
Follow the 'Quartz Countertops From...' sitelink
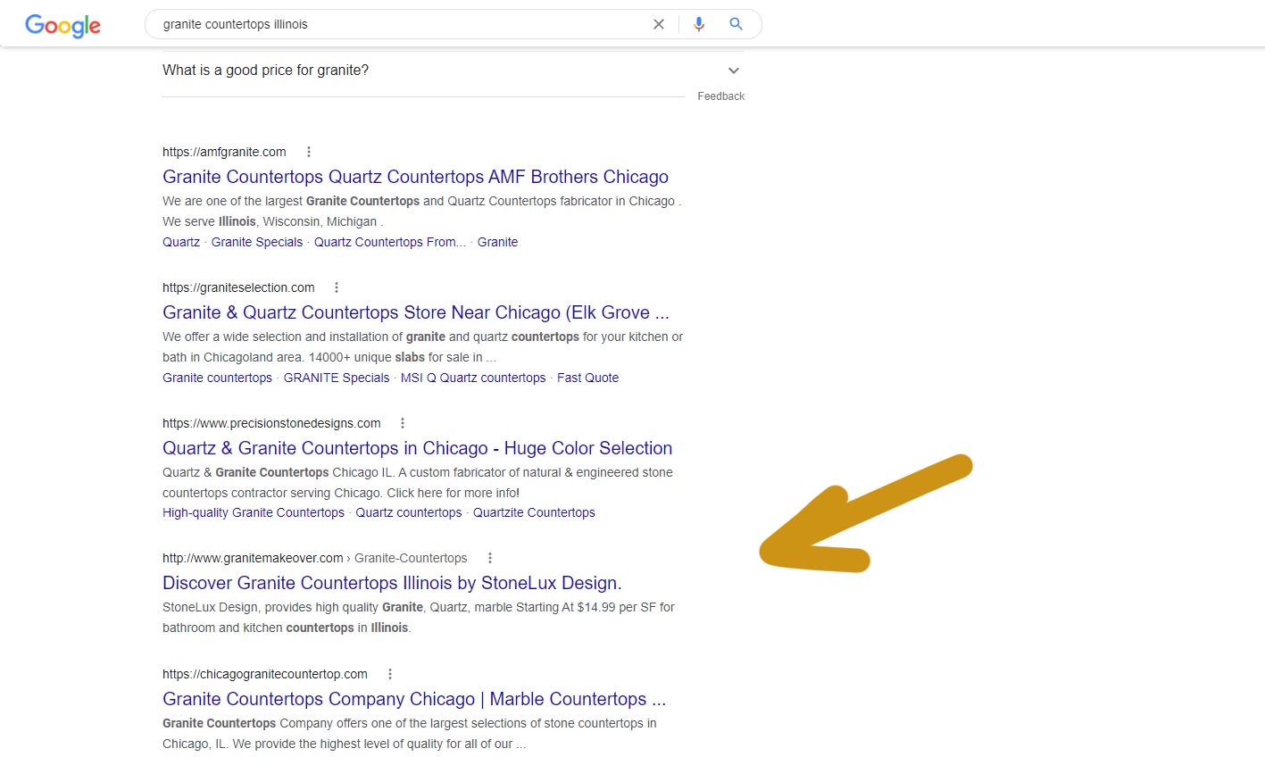tap(390, 242)
